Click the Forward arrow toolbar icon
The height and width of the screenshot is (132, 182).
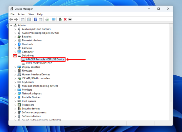[x=16, y=19]
